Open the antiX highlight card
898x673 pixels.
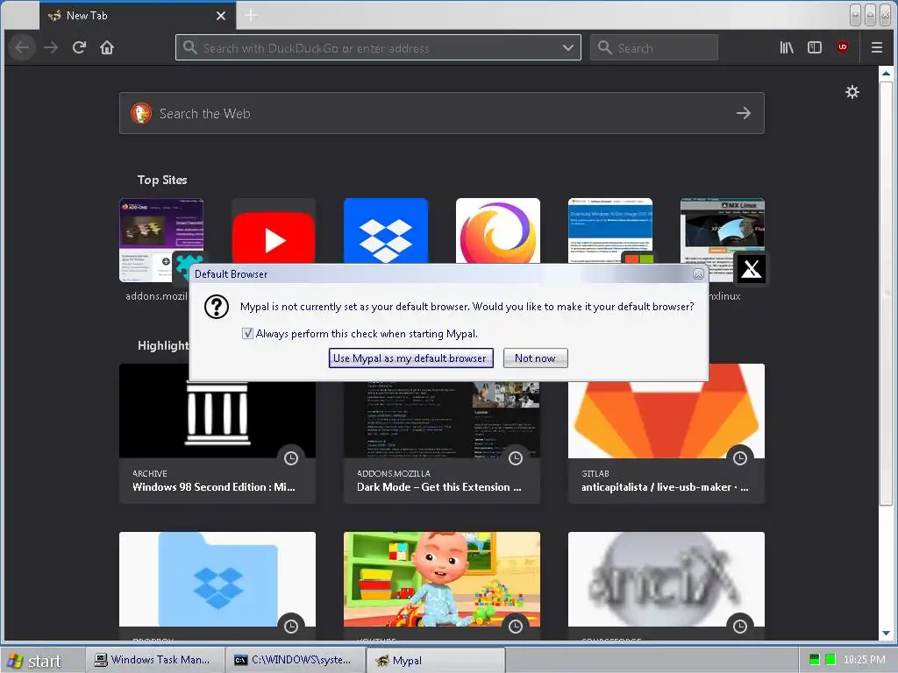[666, 586]
